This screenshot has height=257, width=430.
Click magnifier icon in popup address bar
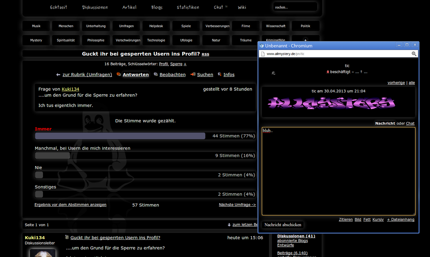pyautogui.click(x=414, y=54)
